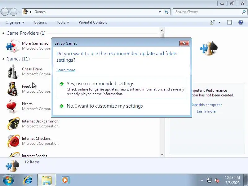Collapse the Games (11) group

(x=3, y=59)
